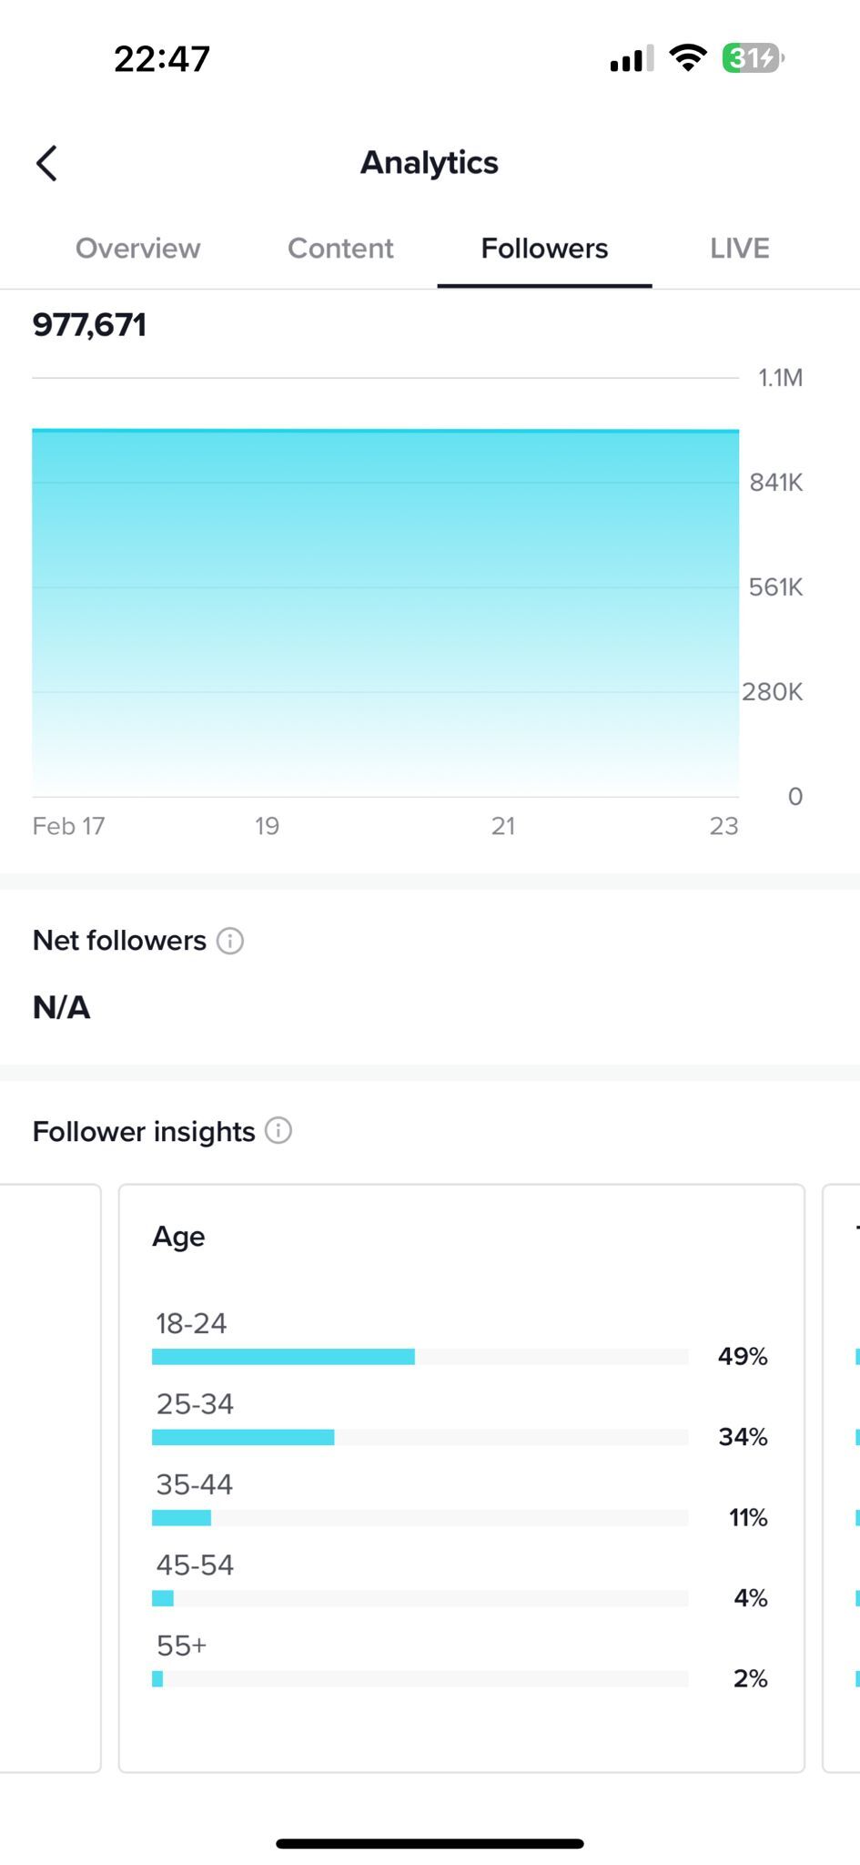Tap the home indicator bar

(x=430, y=1844)
